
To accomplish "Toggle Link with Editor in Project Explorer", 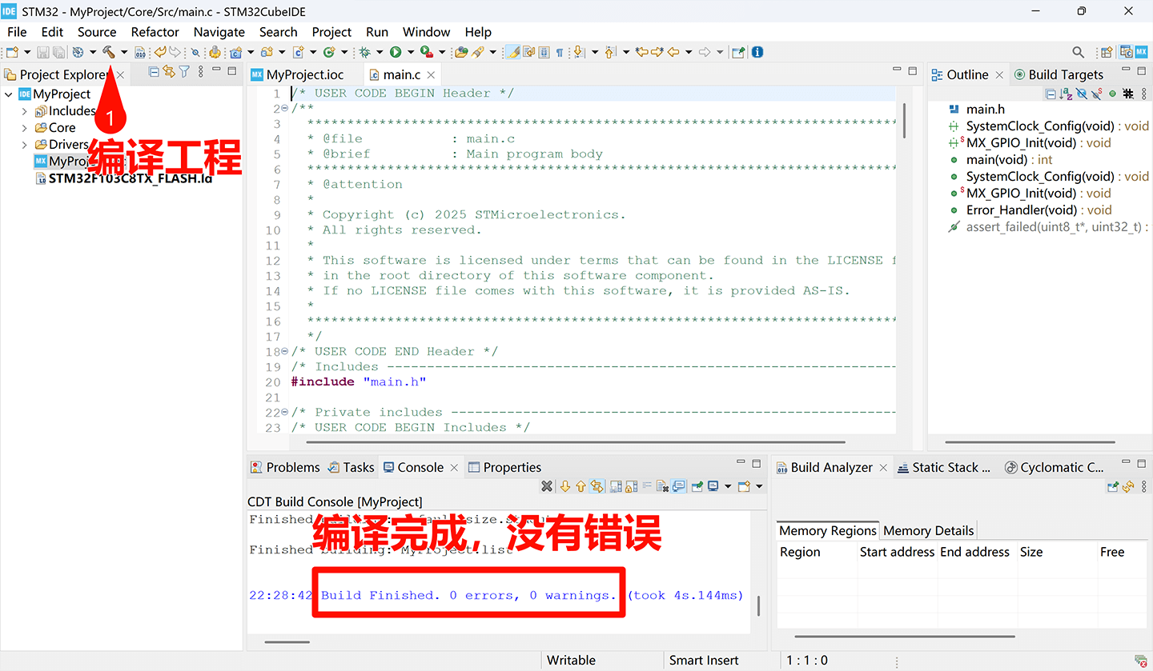I will 169,72.
